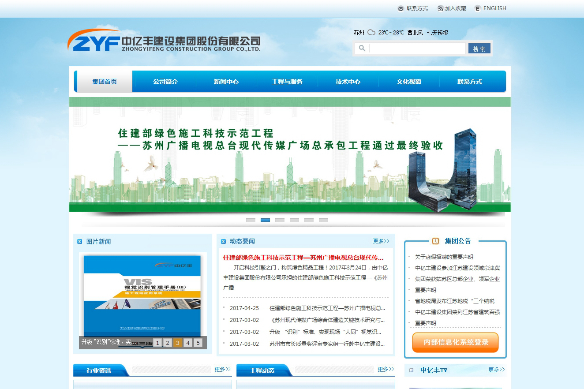Open the red headline 住建部绿色施工科技示范工程
Image resolution: width=584 pixels, height=389 pixels.
coord(303,258)
